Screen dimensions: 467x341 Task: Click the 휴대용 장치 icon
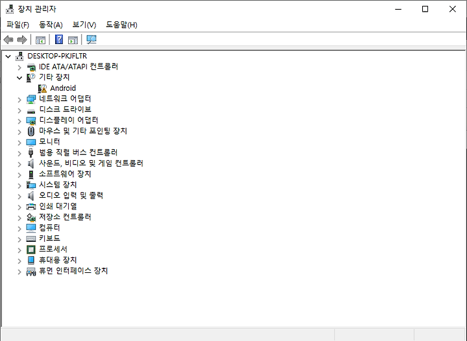(x=31, y=260)
